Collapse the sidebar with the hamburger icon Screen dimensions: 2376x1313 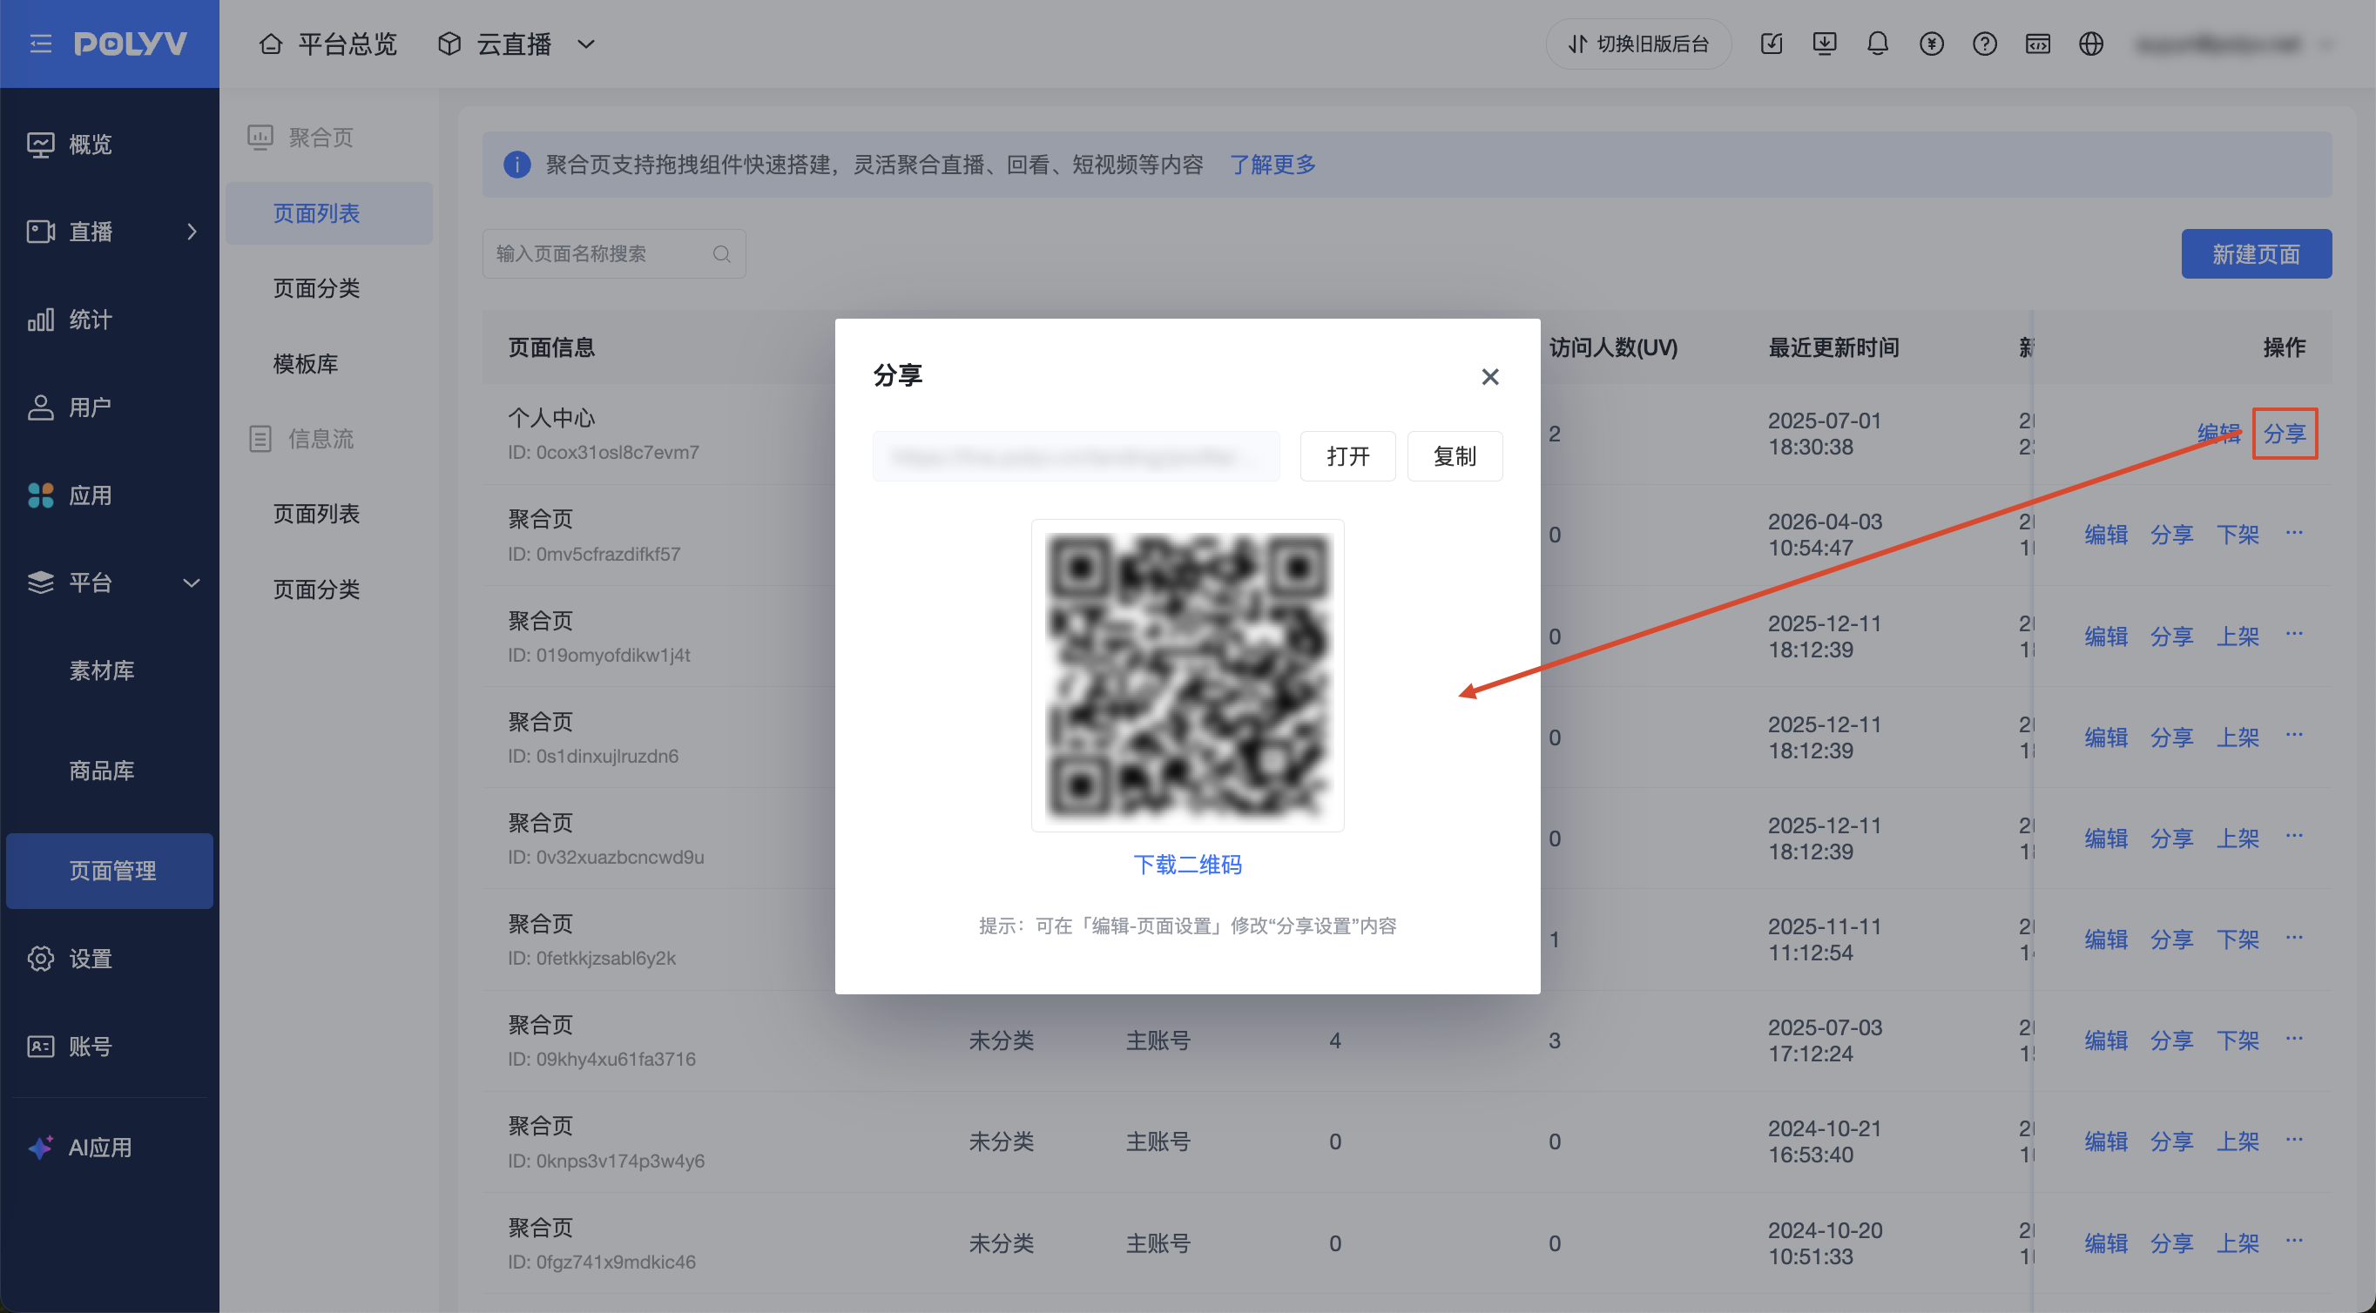pyautogui.click(x=41, y=44)
